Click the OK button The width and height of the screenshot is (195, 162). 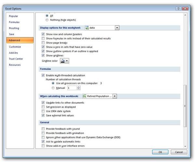(x=160, y=152)
